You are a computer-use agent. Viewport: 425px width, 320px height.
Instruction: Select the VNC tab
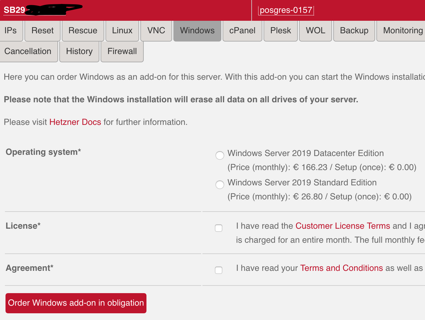(x=156, y=31)
